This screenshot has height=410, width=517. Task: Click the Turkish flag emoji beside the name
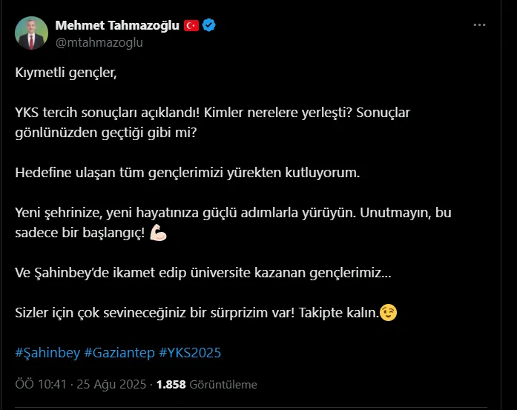tap(192, 26)
